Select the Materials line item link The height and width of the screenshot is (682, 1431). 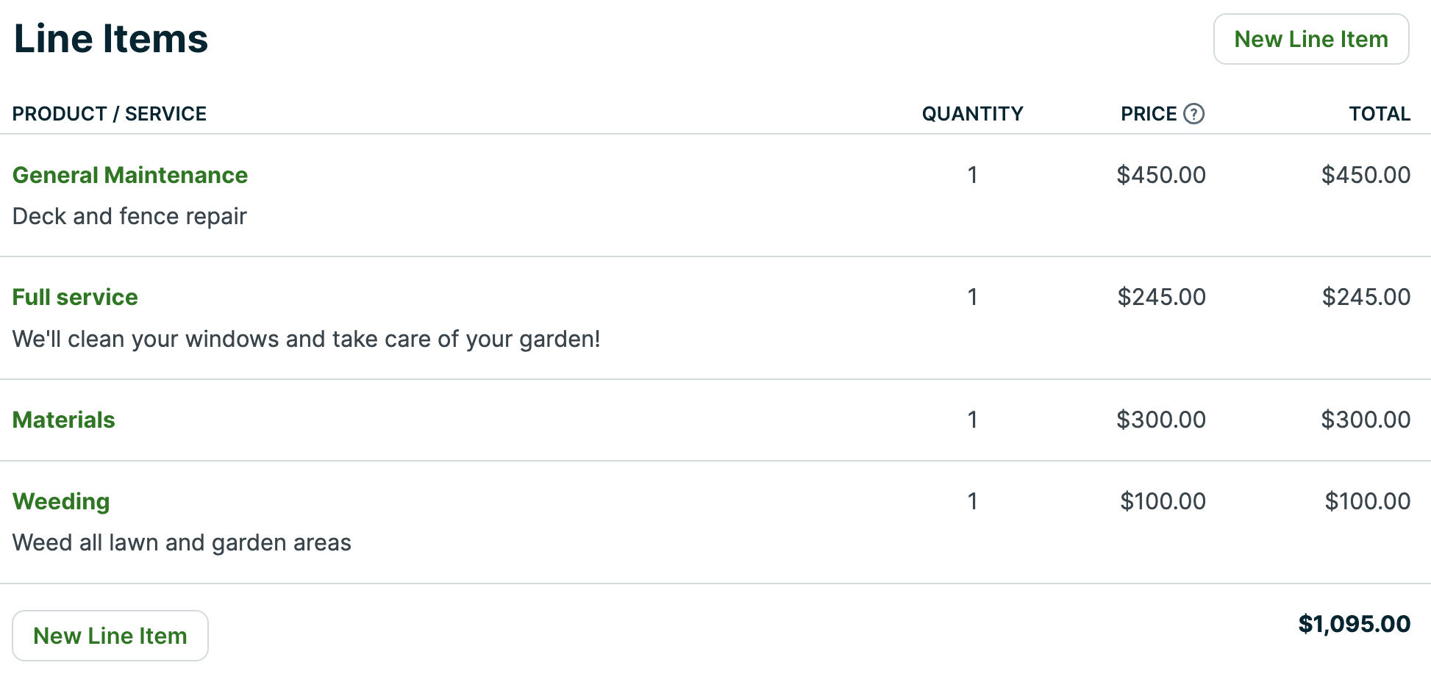click(64, 420)
